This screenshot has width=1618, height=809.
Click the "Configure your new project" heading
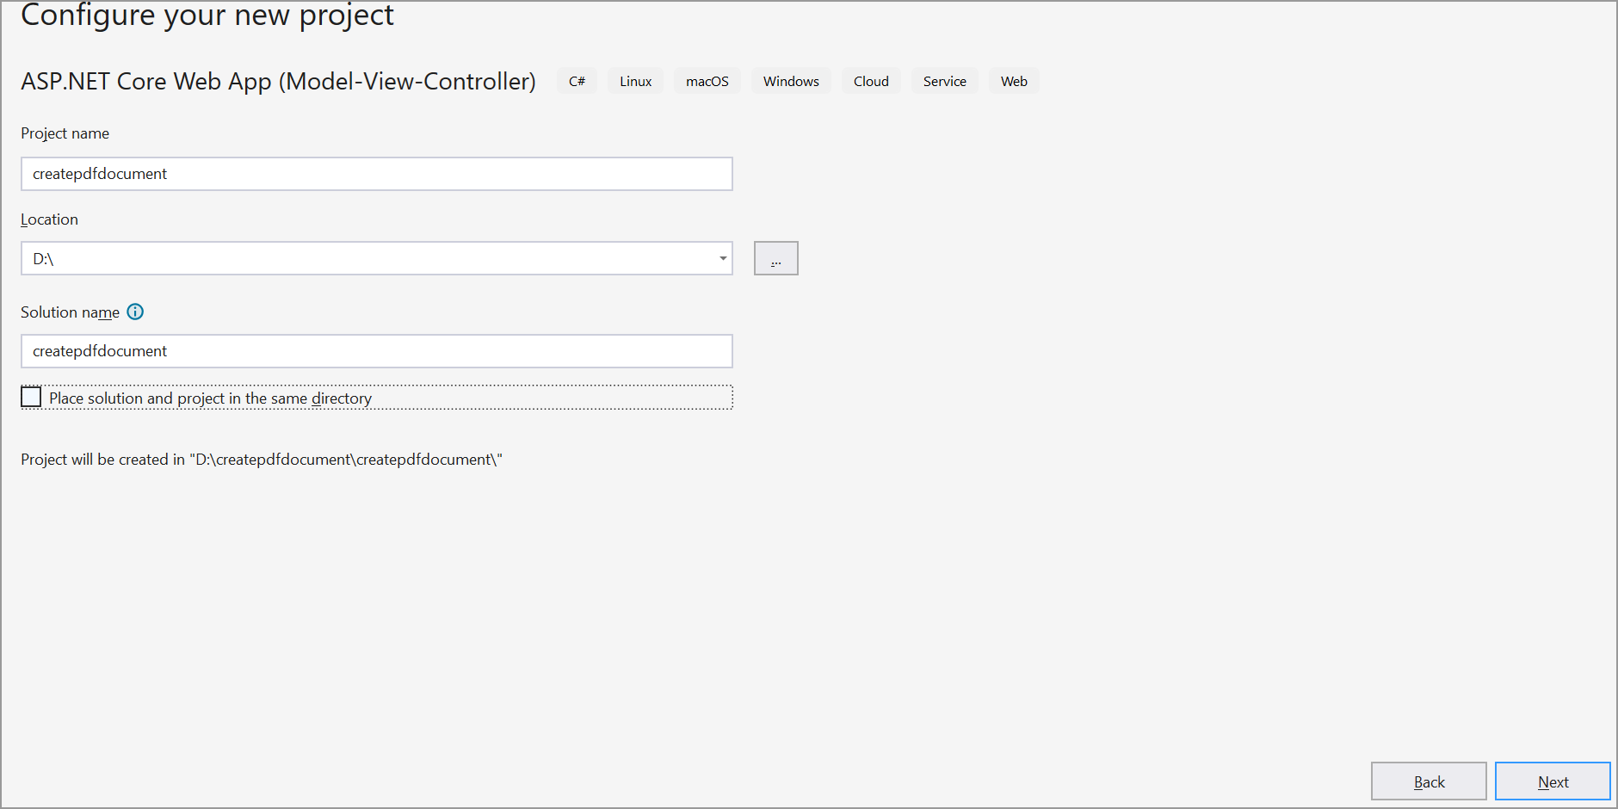point(207,15)
